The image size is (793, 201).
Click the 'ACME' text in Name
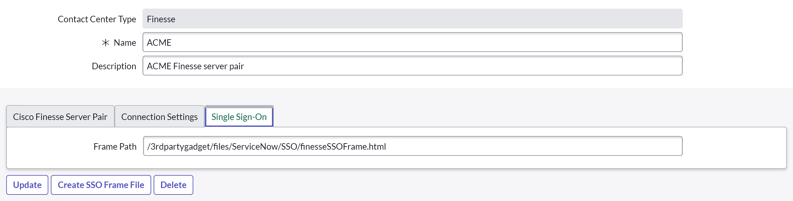point(159,43)
